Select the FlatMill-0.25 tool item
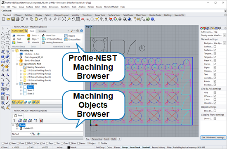227x149 pixels. click(28, 128)
